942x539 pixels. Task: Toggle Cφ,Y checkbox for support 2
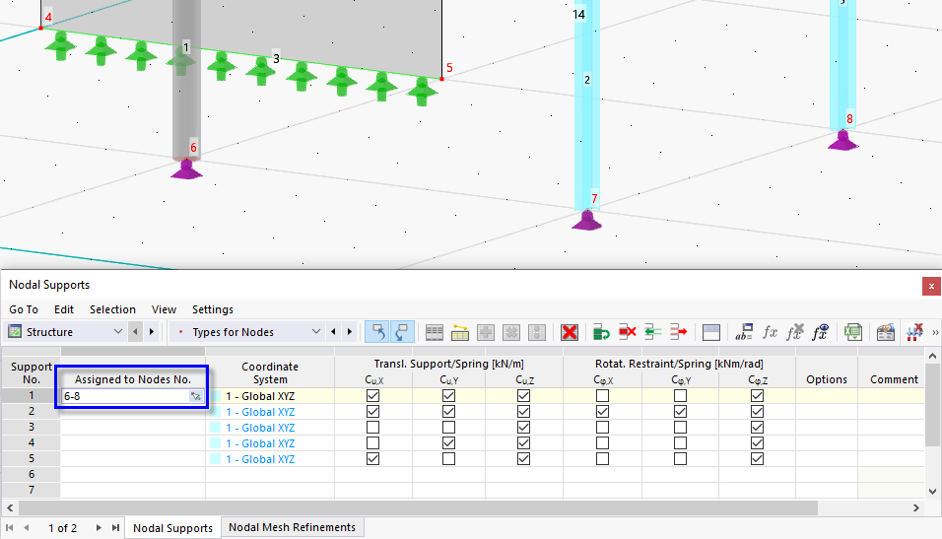pyautogui.click(x=680, y=412)
